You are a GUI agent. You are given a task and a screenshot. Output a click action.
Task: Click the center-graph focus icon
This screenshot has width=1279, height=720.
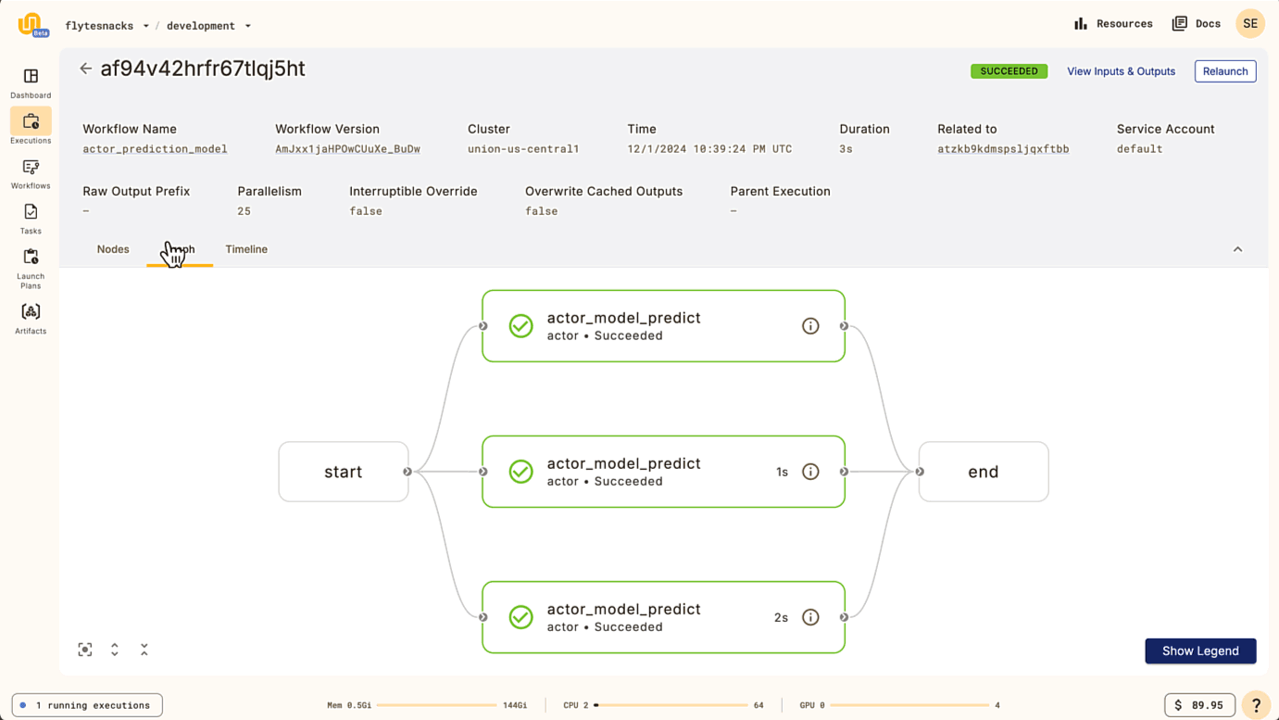(84, 650)
